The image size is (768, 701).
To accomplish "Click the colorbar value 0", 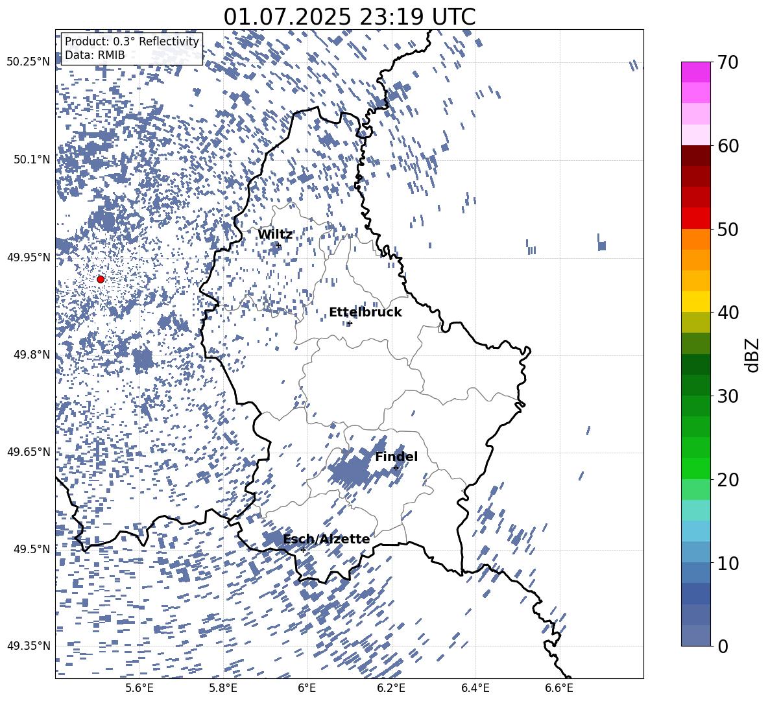I will tap(723, 646).
